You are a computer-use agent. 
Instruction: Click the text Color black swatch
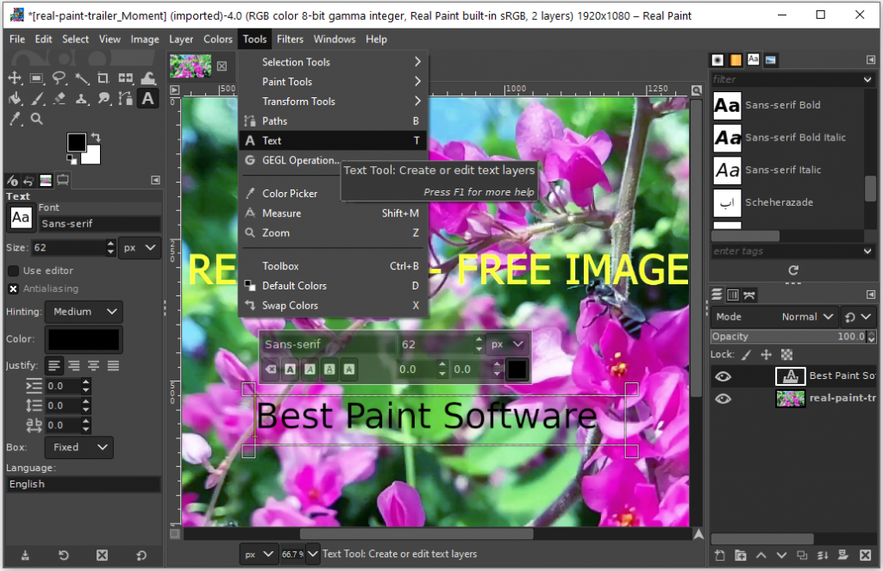tap(84, 340)
